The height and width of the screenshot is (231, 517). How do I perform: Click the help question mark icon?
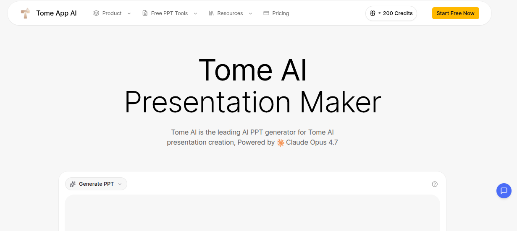point(435,184)
